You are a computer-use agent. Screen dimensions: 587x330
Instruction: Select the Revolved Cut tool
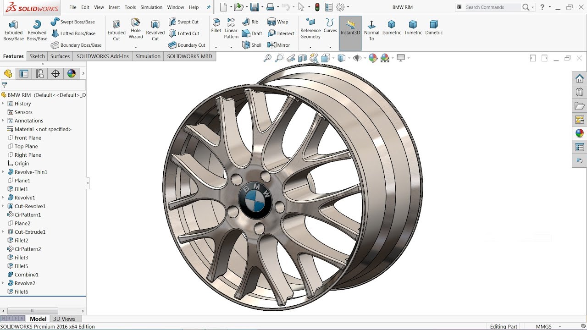[x=155, y=30]
